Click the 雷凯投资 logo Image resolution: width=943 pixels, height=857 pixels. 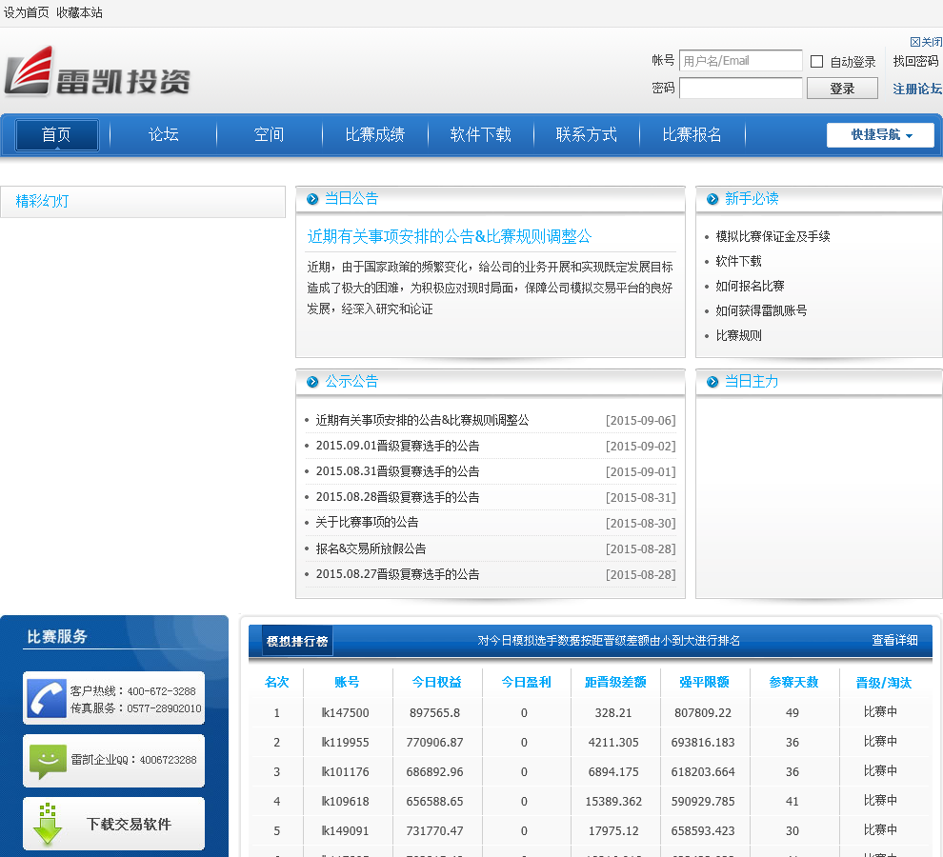[97, 71]
